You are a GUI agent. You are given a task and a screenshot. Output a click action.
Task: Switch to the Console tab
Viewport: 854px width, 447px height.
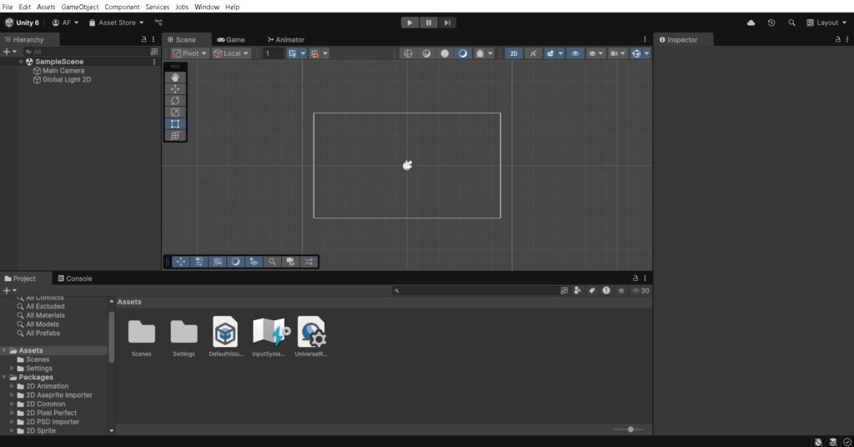tap(75, 279)
